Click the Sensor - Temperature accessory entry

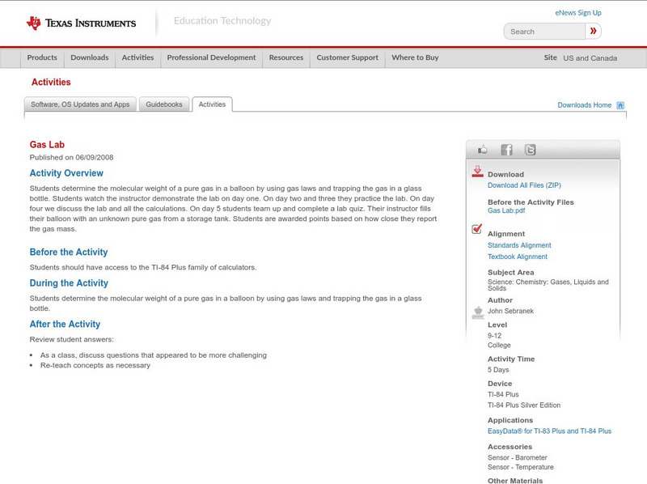(x=521, y=467)
